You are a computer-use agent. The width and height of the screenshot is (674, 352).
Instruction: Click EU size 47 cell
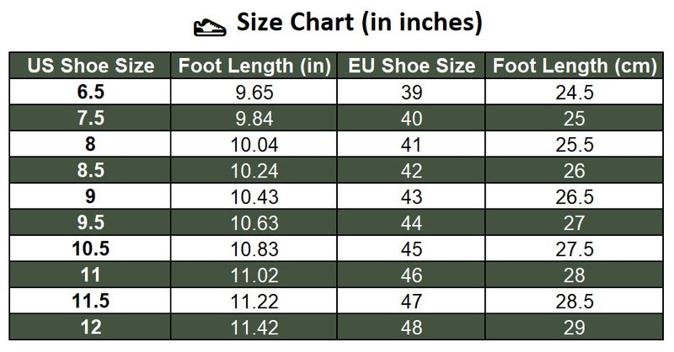click(411, 301)
